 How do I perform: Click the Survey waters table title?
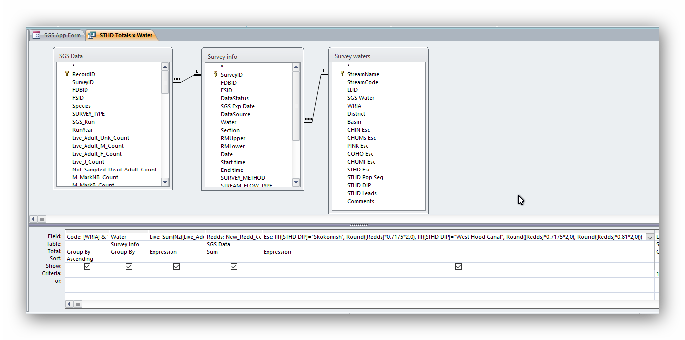click(x=352, y=56)
